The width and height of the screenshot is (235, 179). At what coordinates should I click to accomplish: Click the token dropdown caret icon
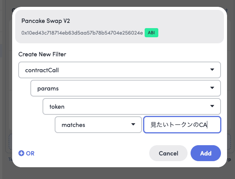tap(212, 106)
